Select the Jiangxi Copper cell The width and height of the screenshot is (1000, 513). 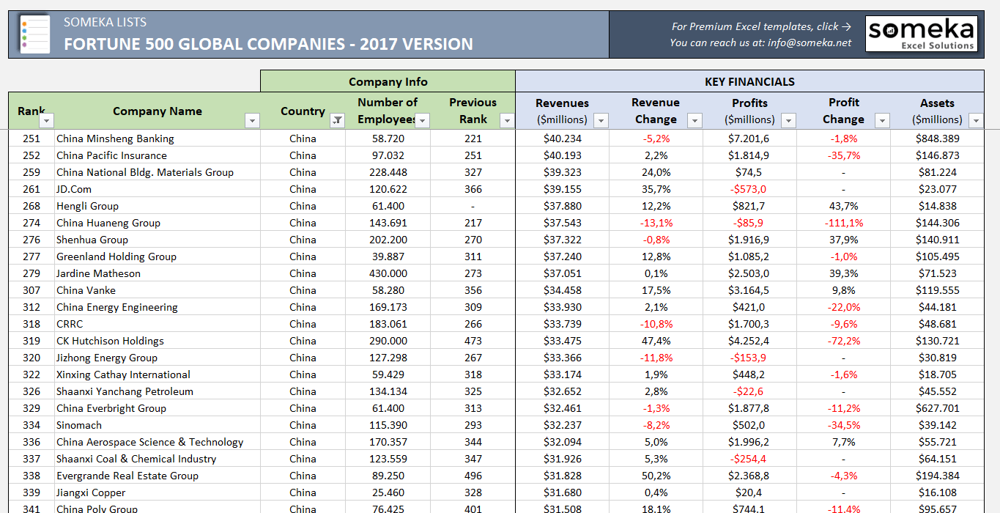point(157,492)
